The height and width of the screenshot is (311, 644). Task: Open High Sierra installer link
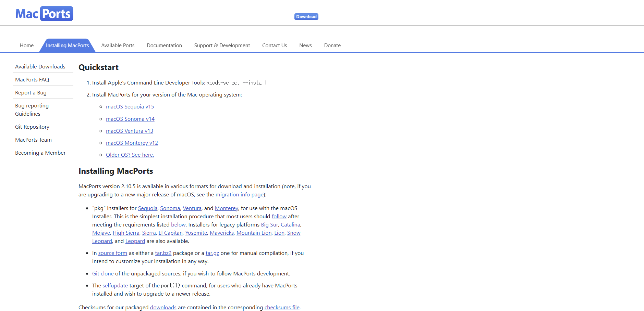(x=126, y=233)
